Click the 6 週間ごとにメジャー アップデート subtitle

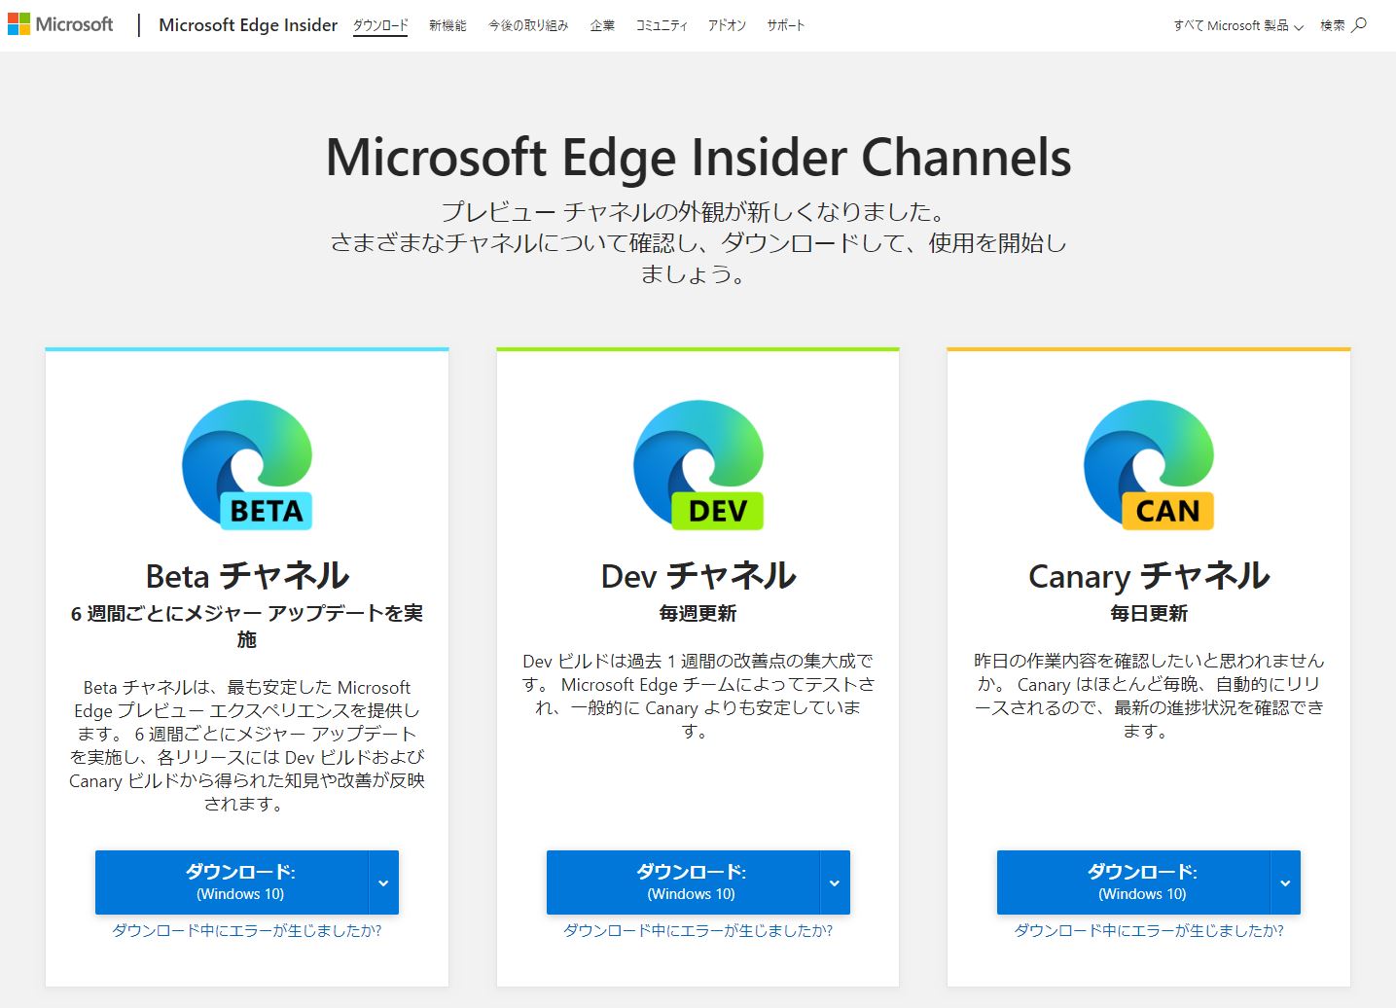pos(247,626)
